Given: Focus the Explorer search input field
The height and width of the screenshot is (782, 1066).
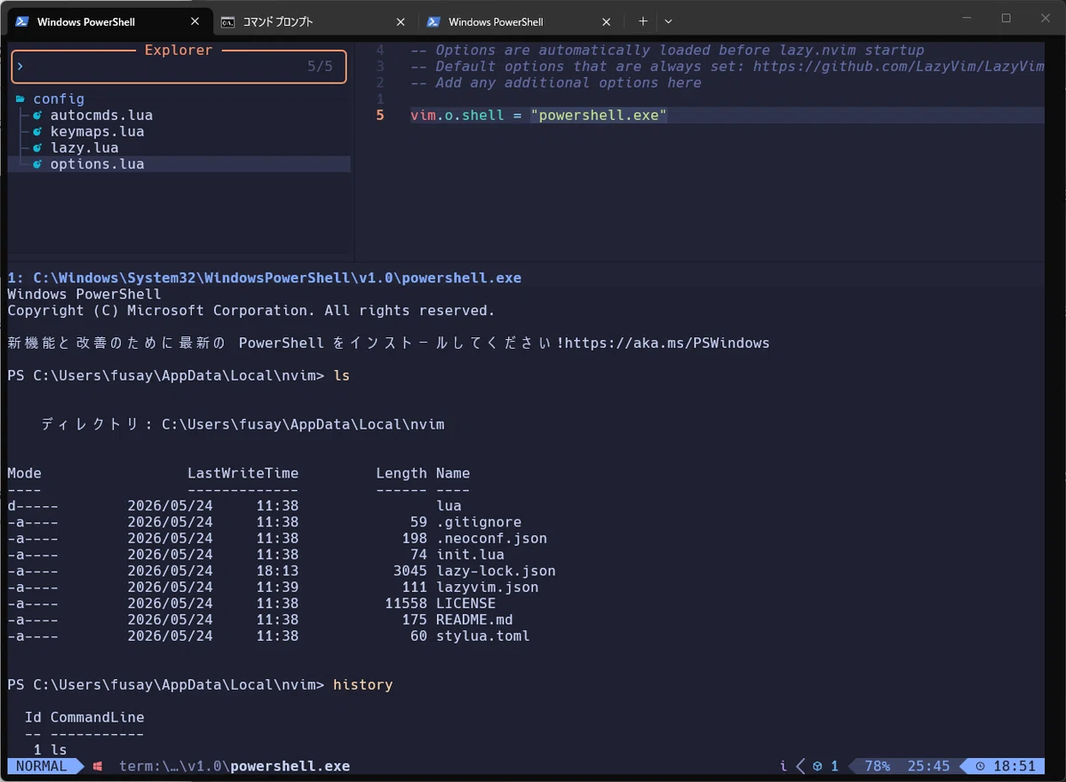Looking at the screenshot, I should click(179, 67).
